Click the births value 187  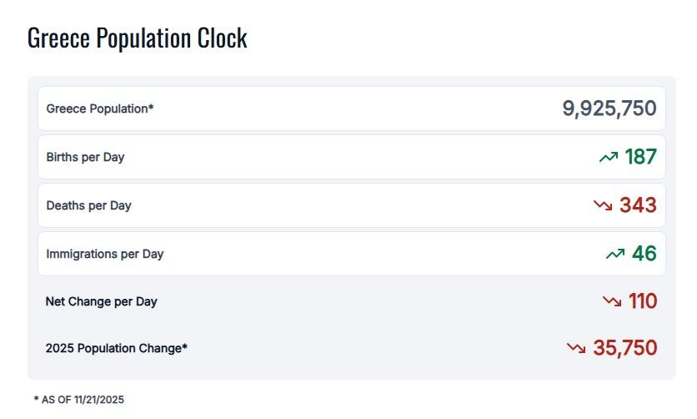(641, 157)
